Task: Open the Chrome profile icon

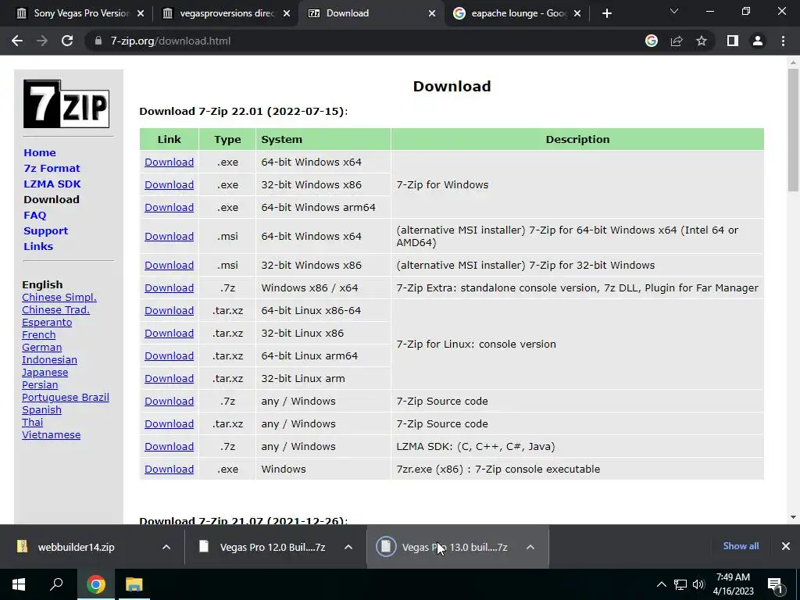Action: [x=758, y=41]
